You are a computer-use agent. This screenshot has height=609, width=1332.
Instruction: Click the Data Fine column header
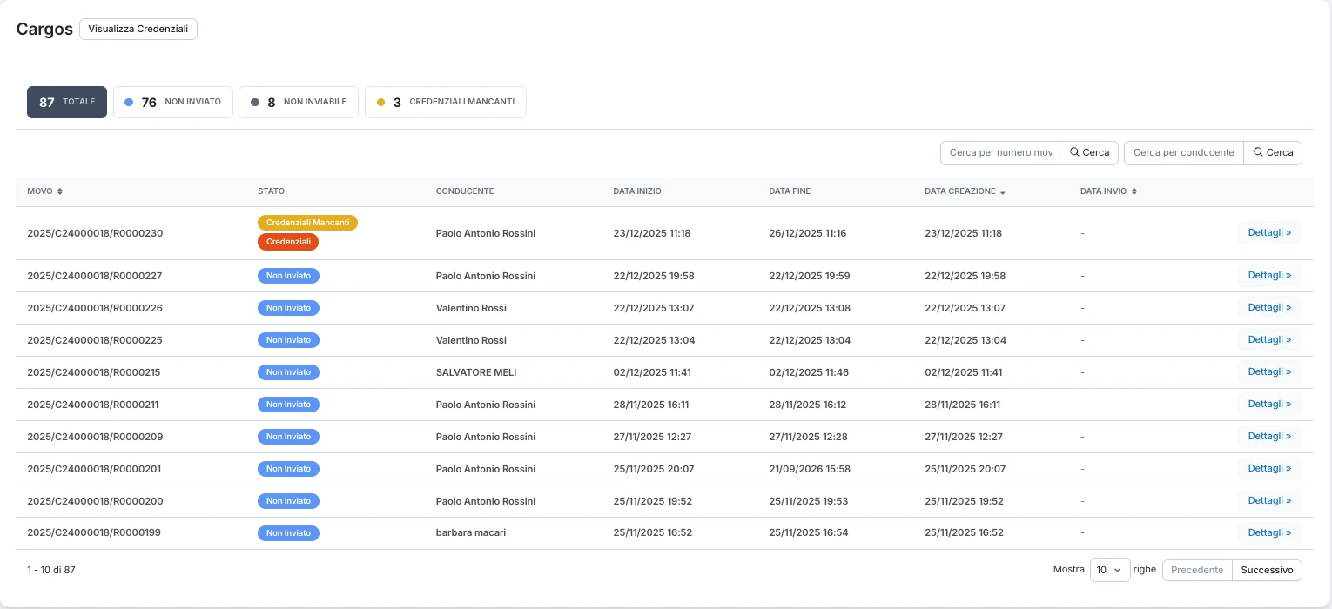point(790,191)
